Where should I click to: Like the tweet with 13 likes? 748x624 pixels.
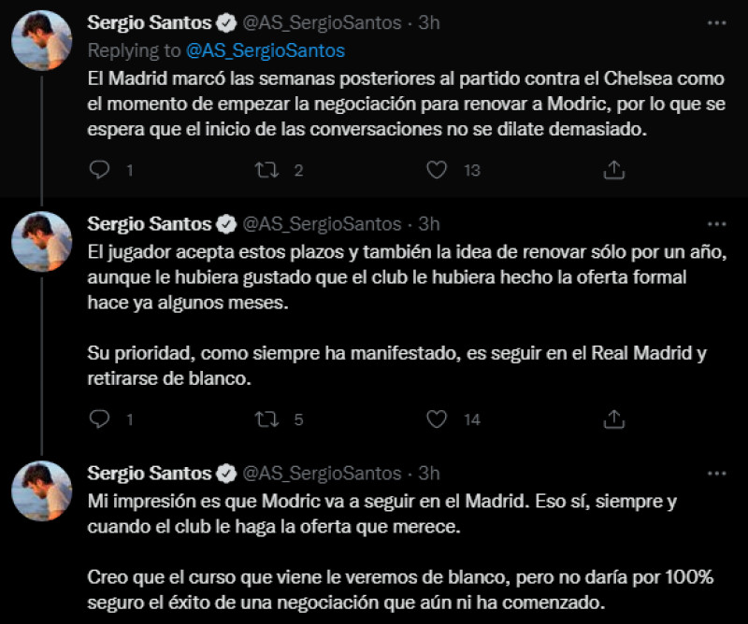point(436,169)
